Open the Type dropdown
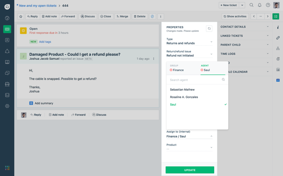This screenshot has width=283, height=176. 189,41
